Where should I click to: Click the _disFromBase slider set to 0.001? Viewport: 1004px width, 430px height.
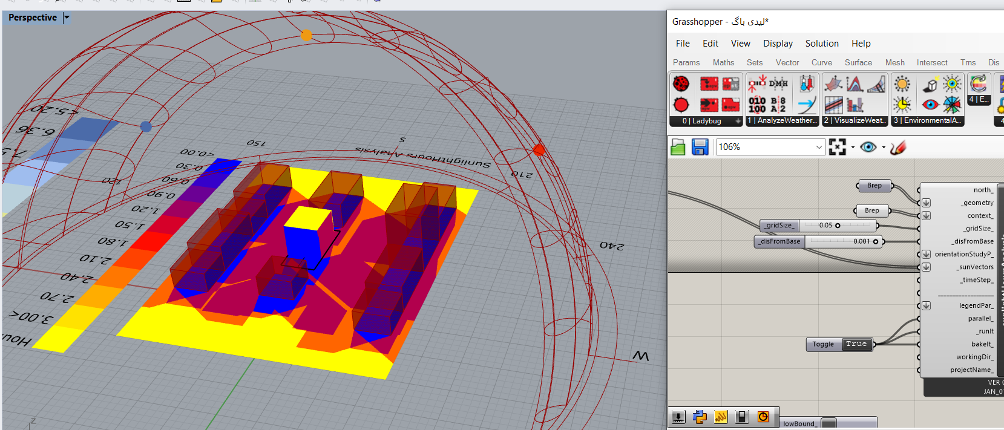(819, 241)
